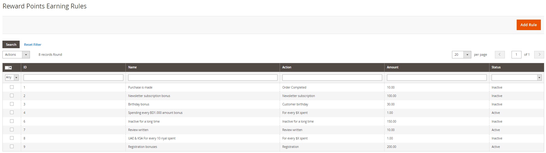Check the Newsletter subscription bonus row checkbox
Viewport: 546px width, 153px height.
(12, 95)
